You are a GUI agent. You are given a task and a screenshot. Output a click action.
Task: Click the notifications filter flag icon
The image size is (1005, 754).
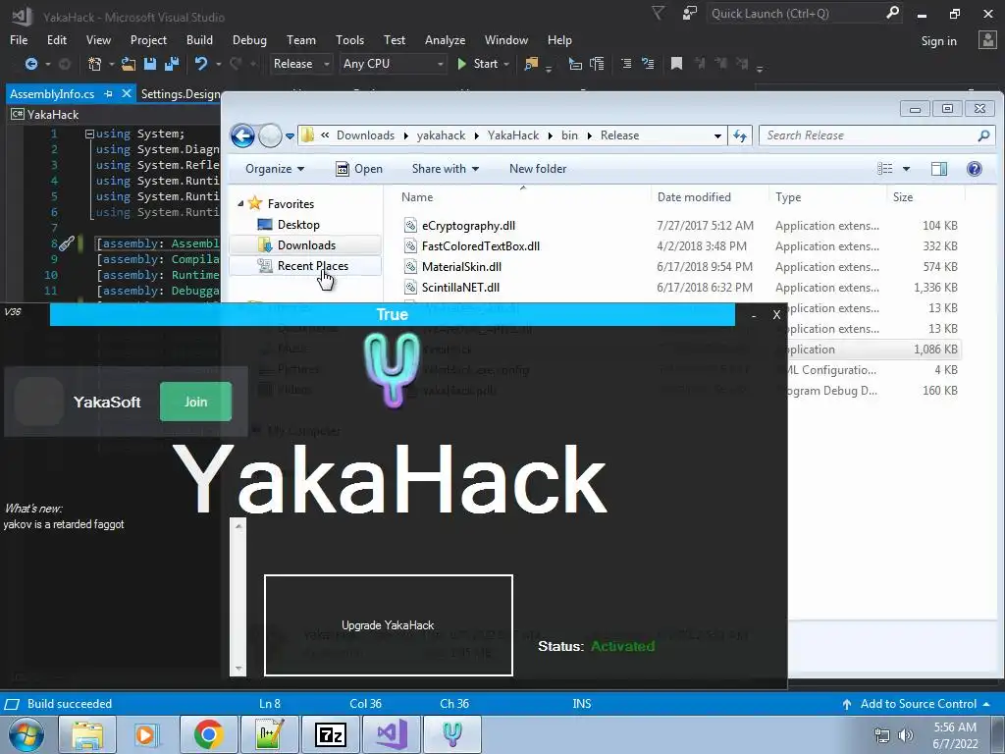[659, 13]
